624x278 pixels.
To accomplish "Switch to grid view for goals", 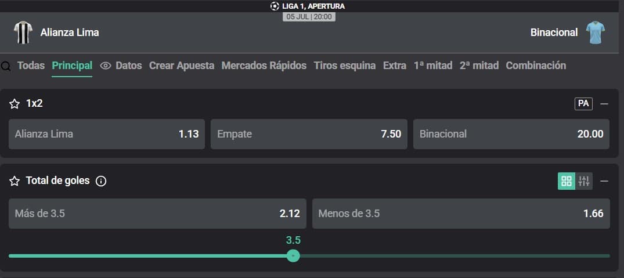I will click(567, 181).
